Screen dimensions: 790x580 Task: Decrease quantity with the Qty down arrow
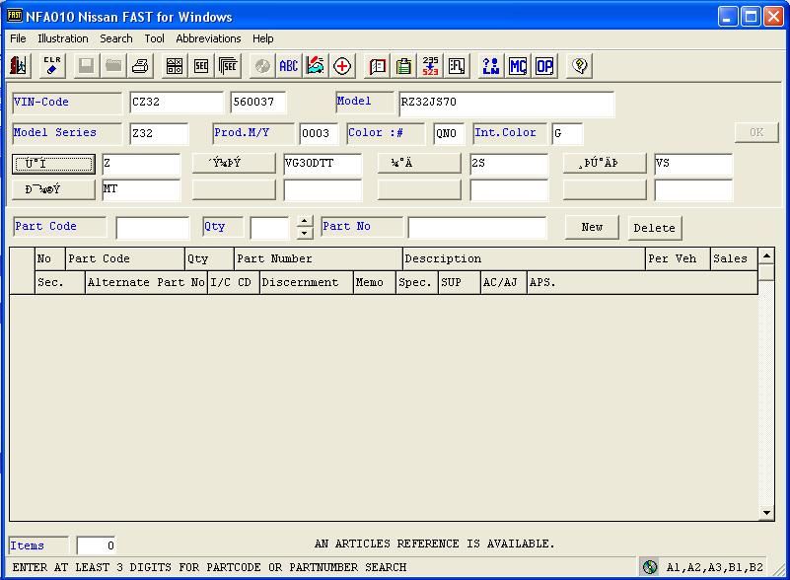(x=305, y=234)
